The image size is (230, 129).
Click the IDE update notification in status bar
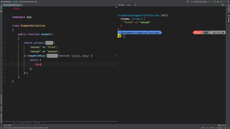pyautogui.click(x=26, y=128)
